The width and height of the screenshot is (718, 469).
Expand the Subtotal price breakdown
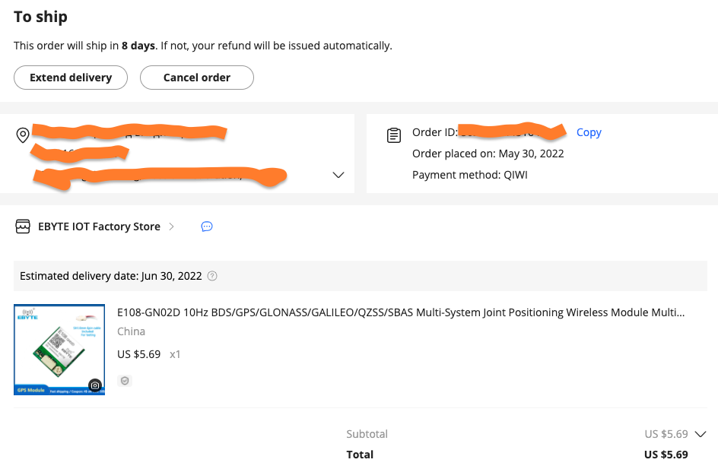(701, 434)
